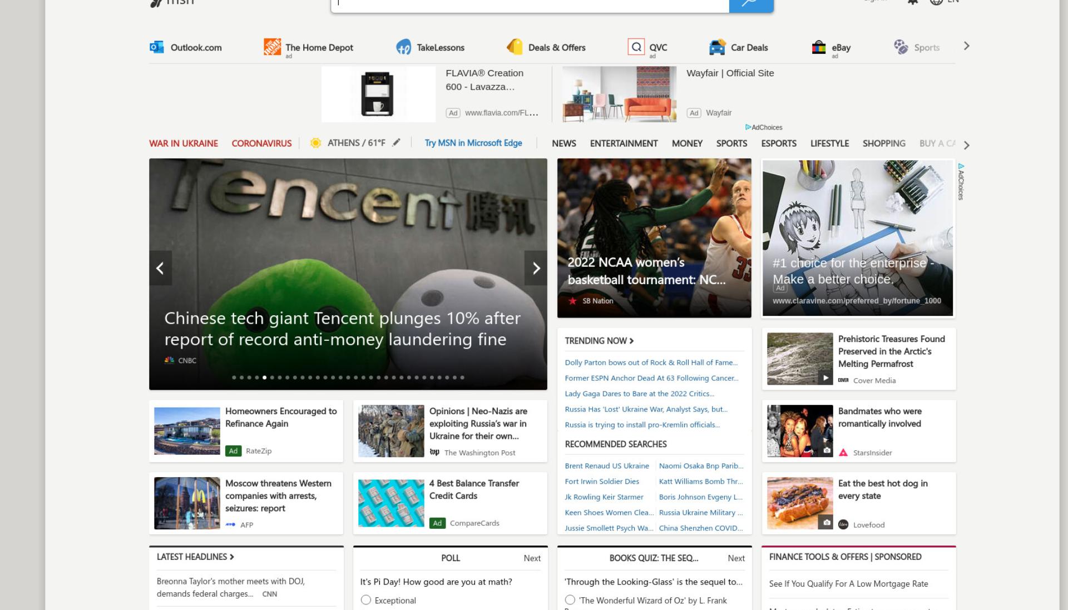Viewport: 1068px width, 610px height.
Task: Expand Latest Headlines section
Action: [x=195, y=557]
